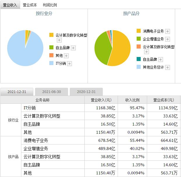Image resolution: width=181 pixels, height=177 pixels.
Task: Select the IT分销 table row name
Action: click(29, 108)
